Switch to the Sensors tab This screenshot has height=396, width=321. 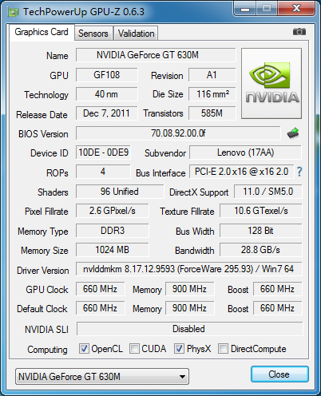tap(93, 34)
